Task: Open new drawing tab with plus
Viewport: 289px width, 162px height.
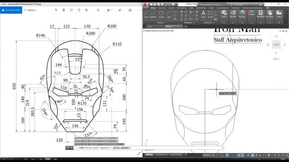Action: tap(186, 27)
